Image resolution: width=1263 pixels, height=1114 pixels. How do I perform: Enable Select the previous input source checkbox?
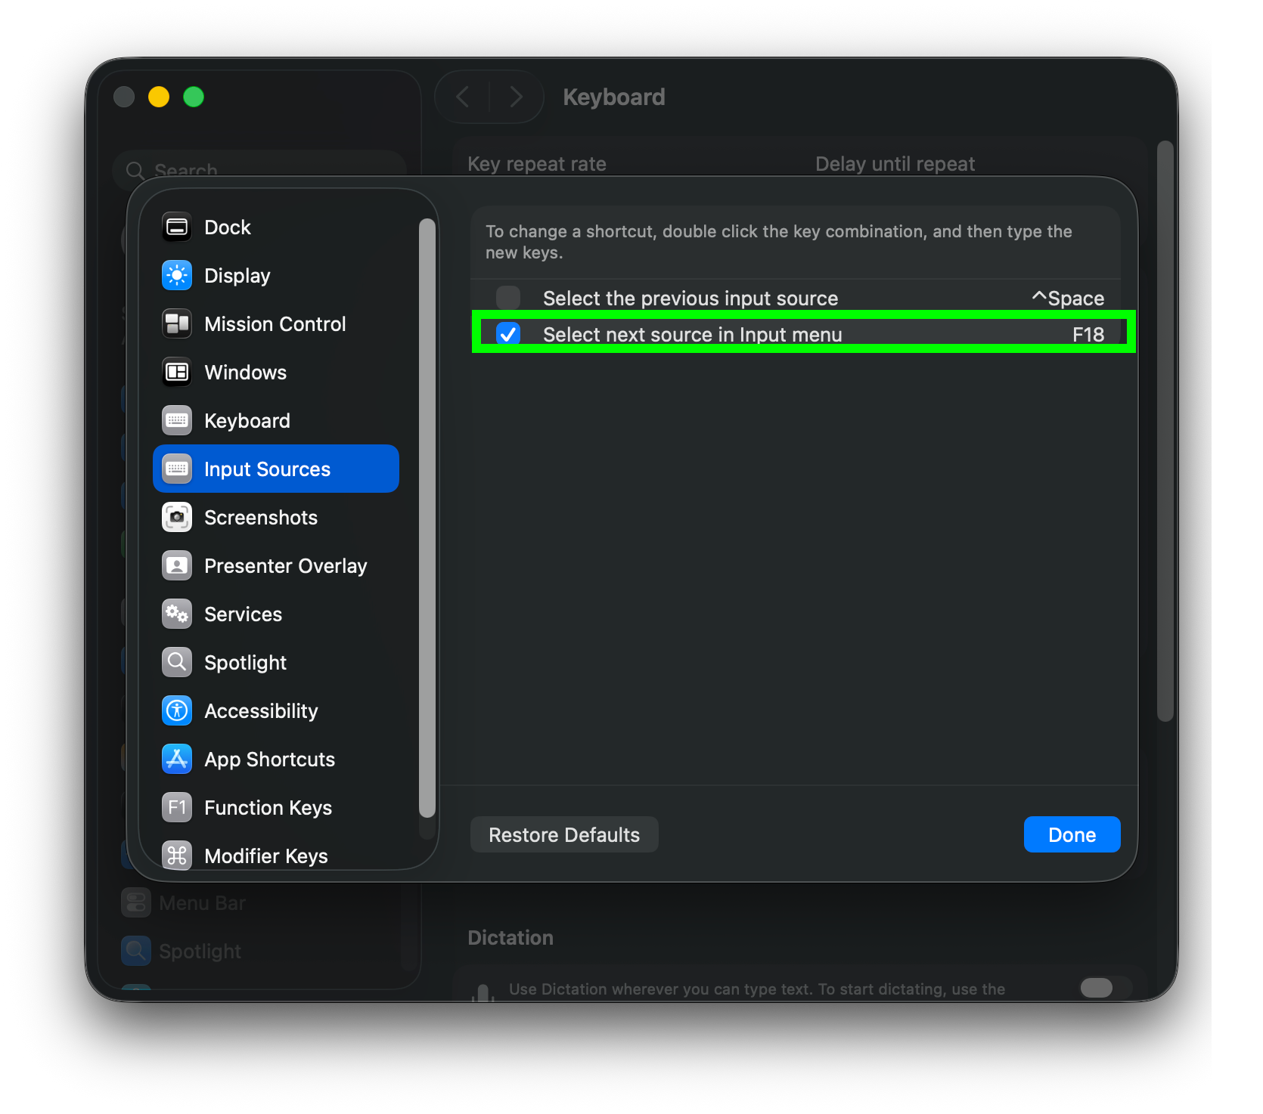(508, 298)
